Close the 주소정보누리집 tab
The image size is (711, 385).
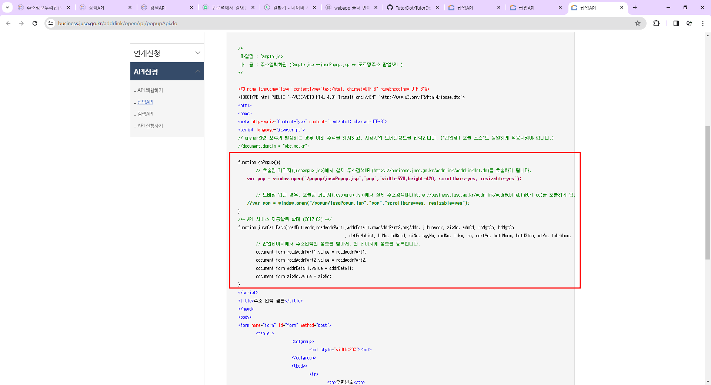(69, 7)
